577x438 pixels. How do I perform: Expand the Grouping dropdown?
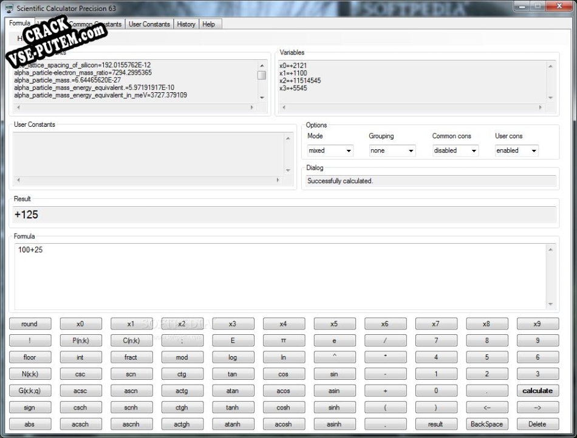point(392,150)
